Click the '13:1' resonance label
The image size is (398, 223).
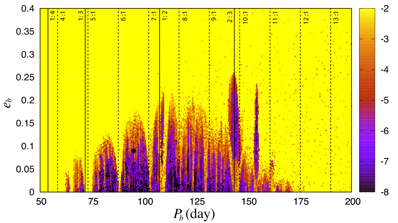336,17
